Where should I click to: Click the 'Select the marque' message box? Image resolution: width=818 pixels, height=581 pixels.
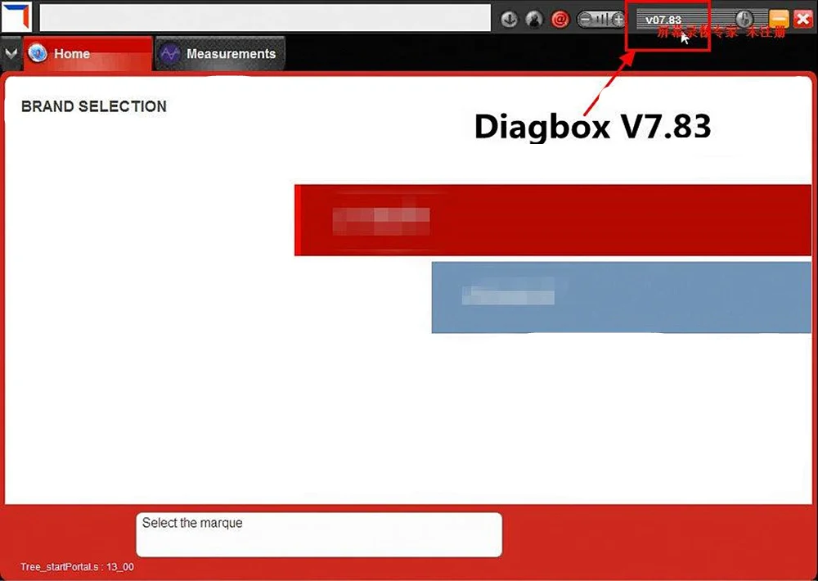coord(319,534)
